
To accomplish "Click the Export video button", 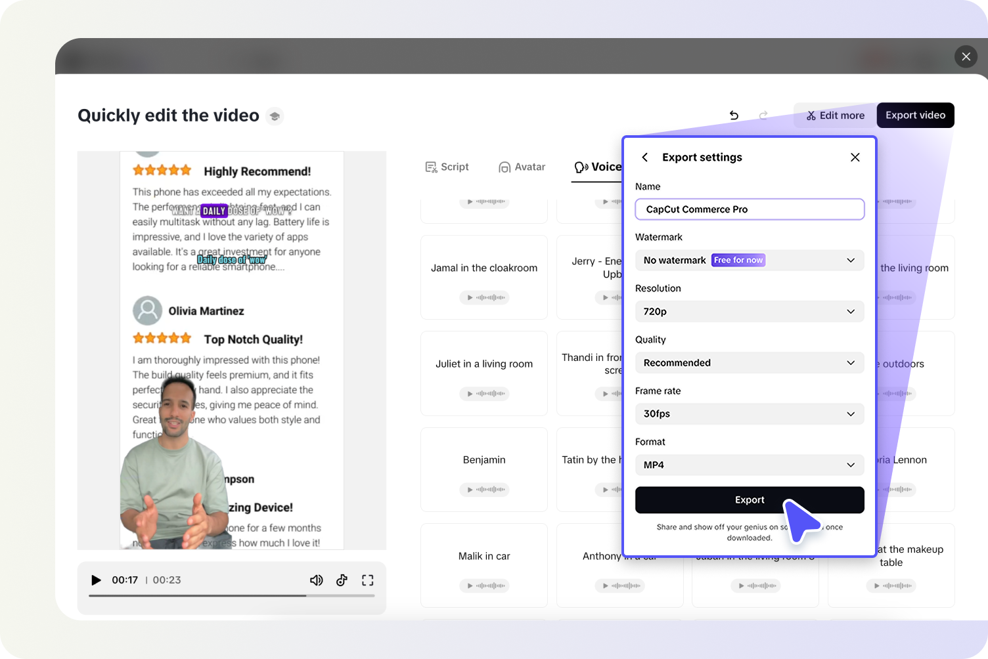I will (x=915, y=115).
